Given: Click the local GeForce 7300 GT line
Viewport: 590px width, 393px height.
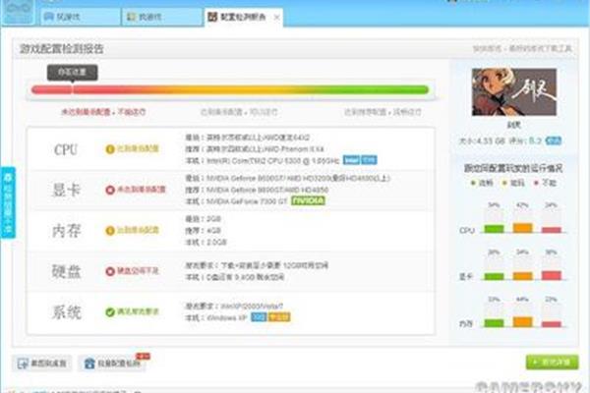Looking at the screenshot, I should coord(237,201).
